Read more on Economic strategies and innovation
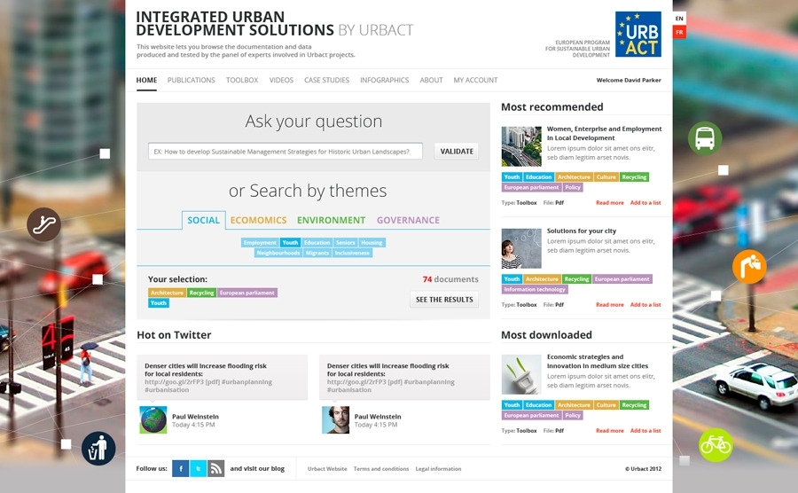Viewport: 798px width, 493px height. 610,430
